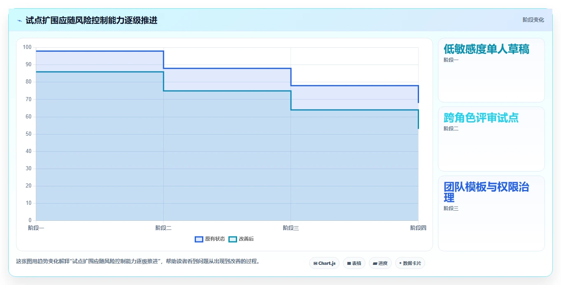Open the 团队模板与权限治理 card
The width and height of the screenshot is (561, 285).
click(491, 213)
